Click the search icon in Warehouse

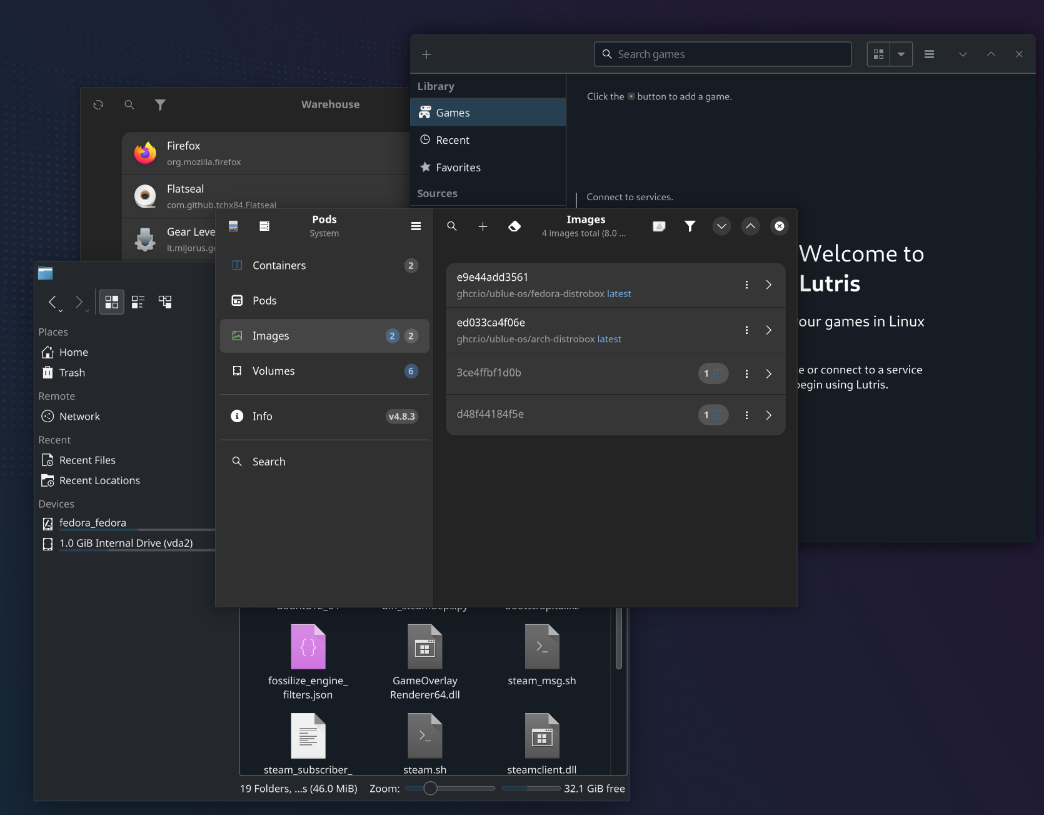pos(129,105)
